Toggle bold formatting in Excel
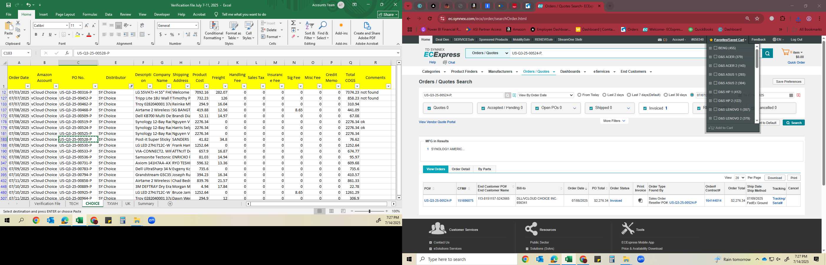Screen dimensions: 826x265 pyautogui.click(x=36, y=34)
